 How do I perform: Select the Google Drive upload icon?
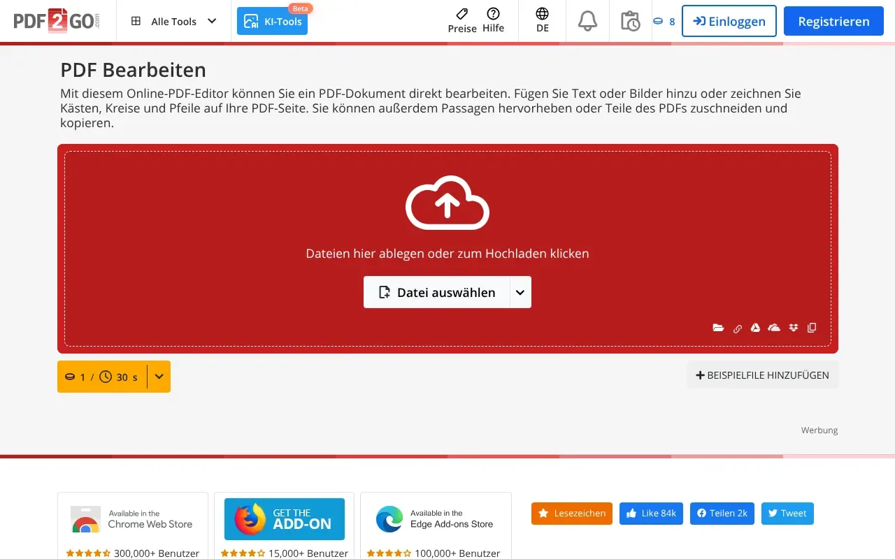pyautogui.click(x=755, y=328)
